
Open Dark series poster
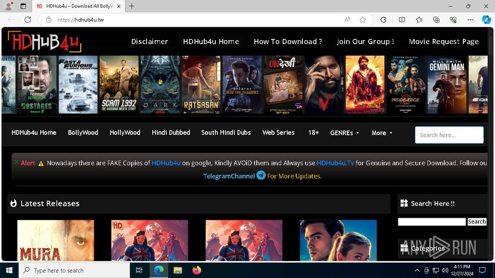coord(160,85)
